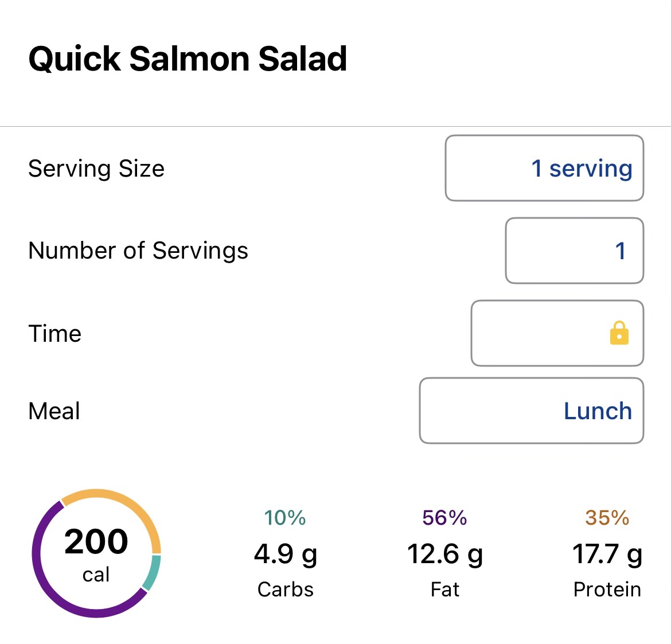This screenshot has height=644, width=671.
Task: Select the Protein 17.7 g value
Action: point(607,554)
